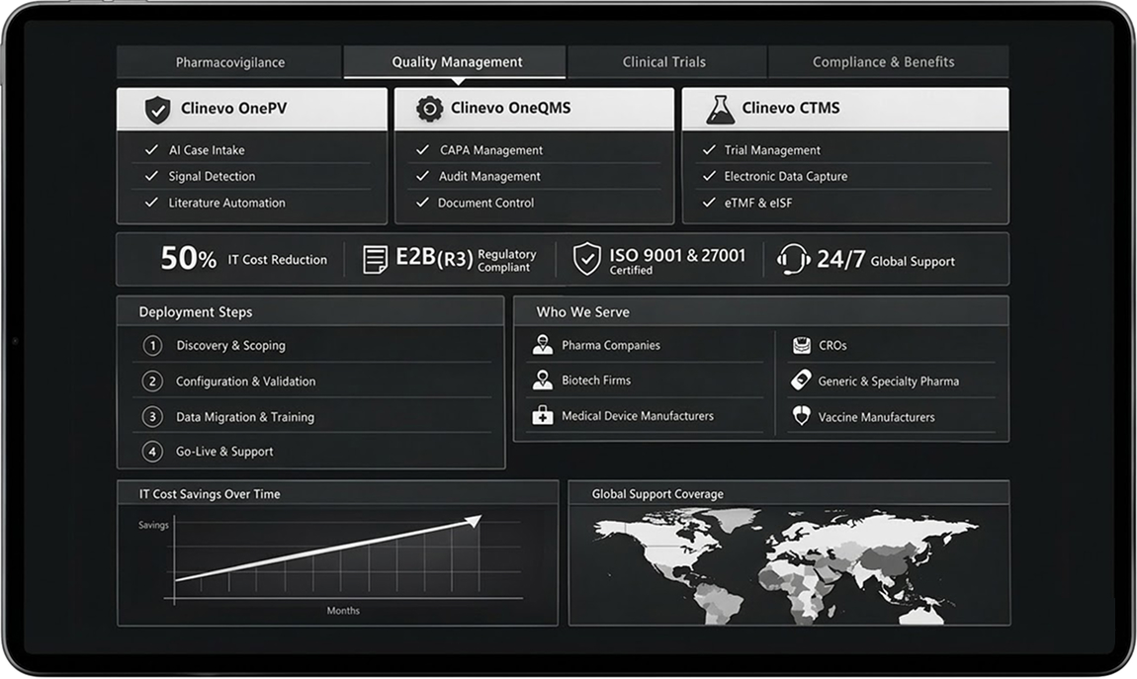Click the 24/7 support headset icon
The width and height of the screenshot is (1137, 679).
(x=793, y=259)
